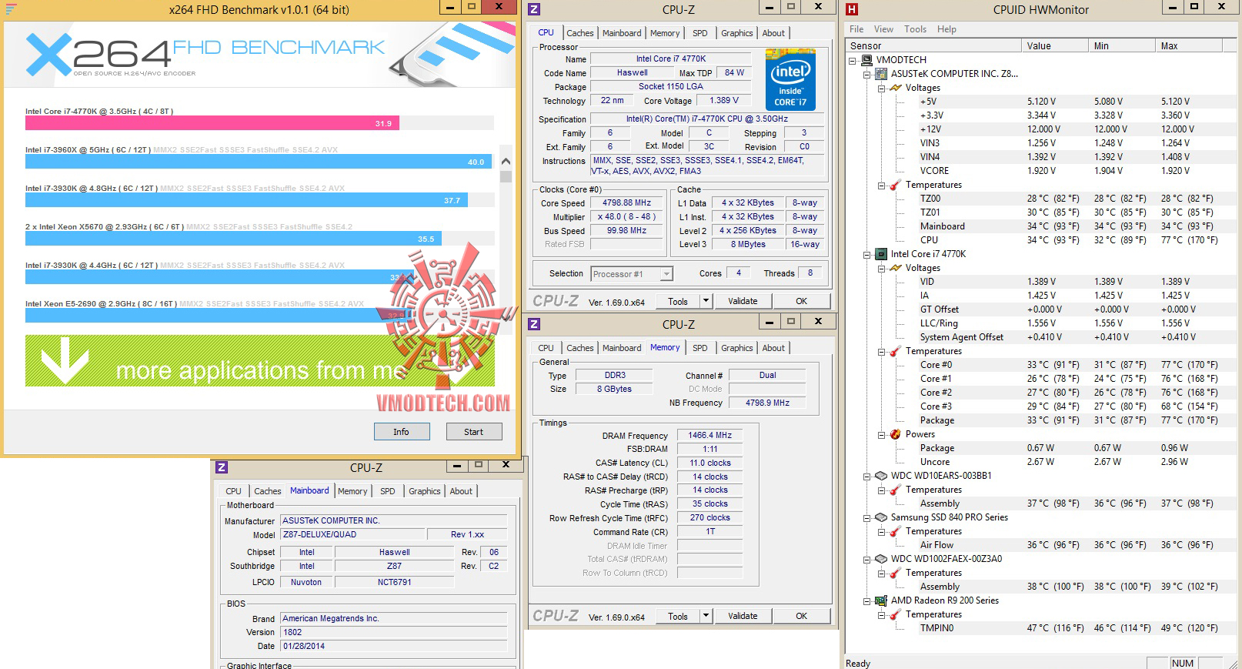
Task: Click the Powers icon in HWMonitor tree
Action: [x=896, y=434]
